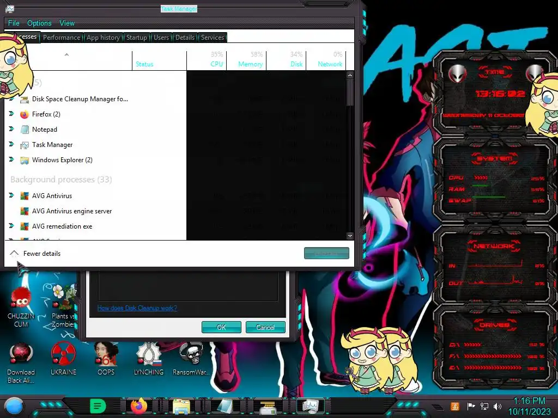558x418 pixels.
Task: Click the process list vertical scrollbar thumb
Action: (x=350, y=91)
